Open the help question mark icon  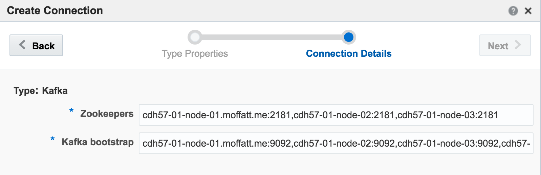513,11
